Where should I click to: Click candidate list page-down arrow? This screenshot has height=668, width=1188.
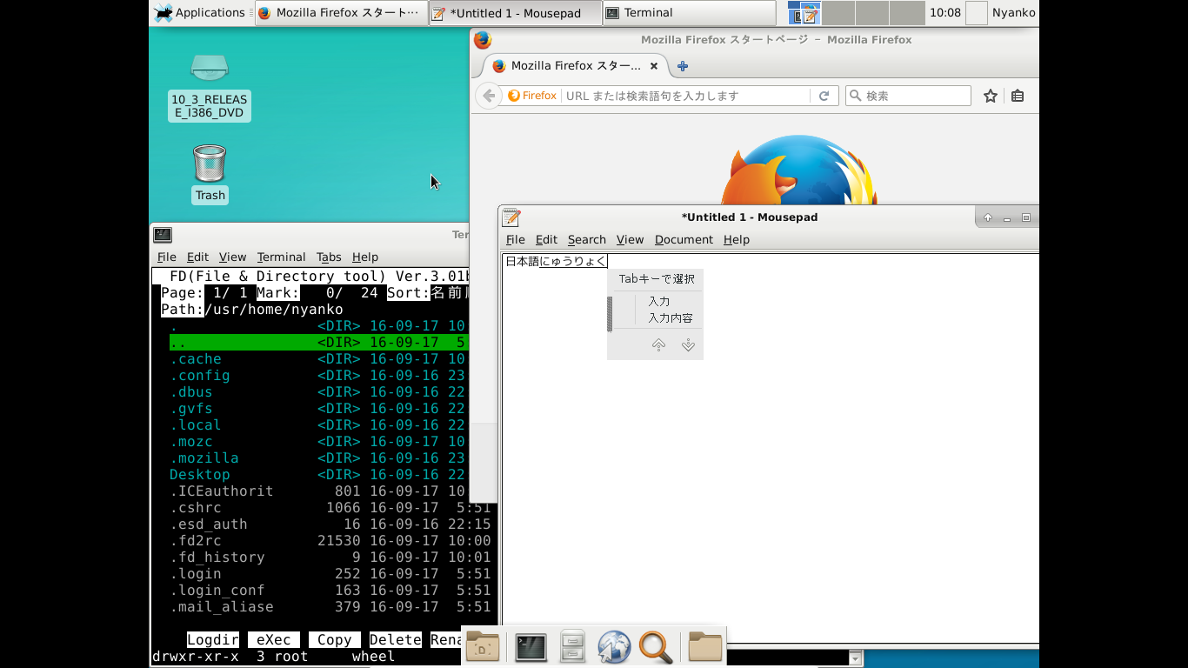[x=688, y=345]
